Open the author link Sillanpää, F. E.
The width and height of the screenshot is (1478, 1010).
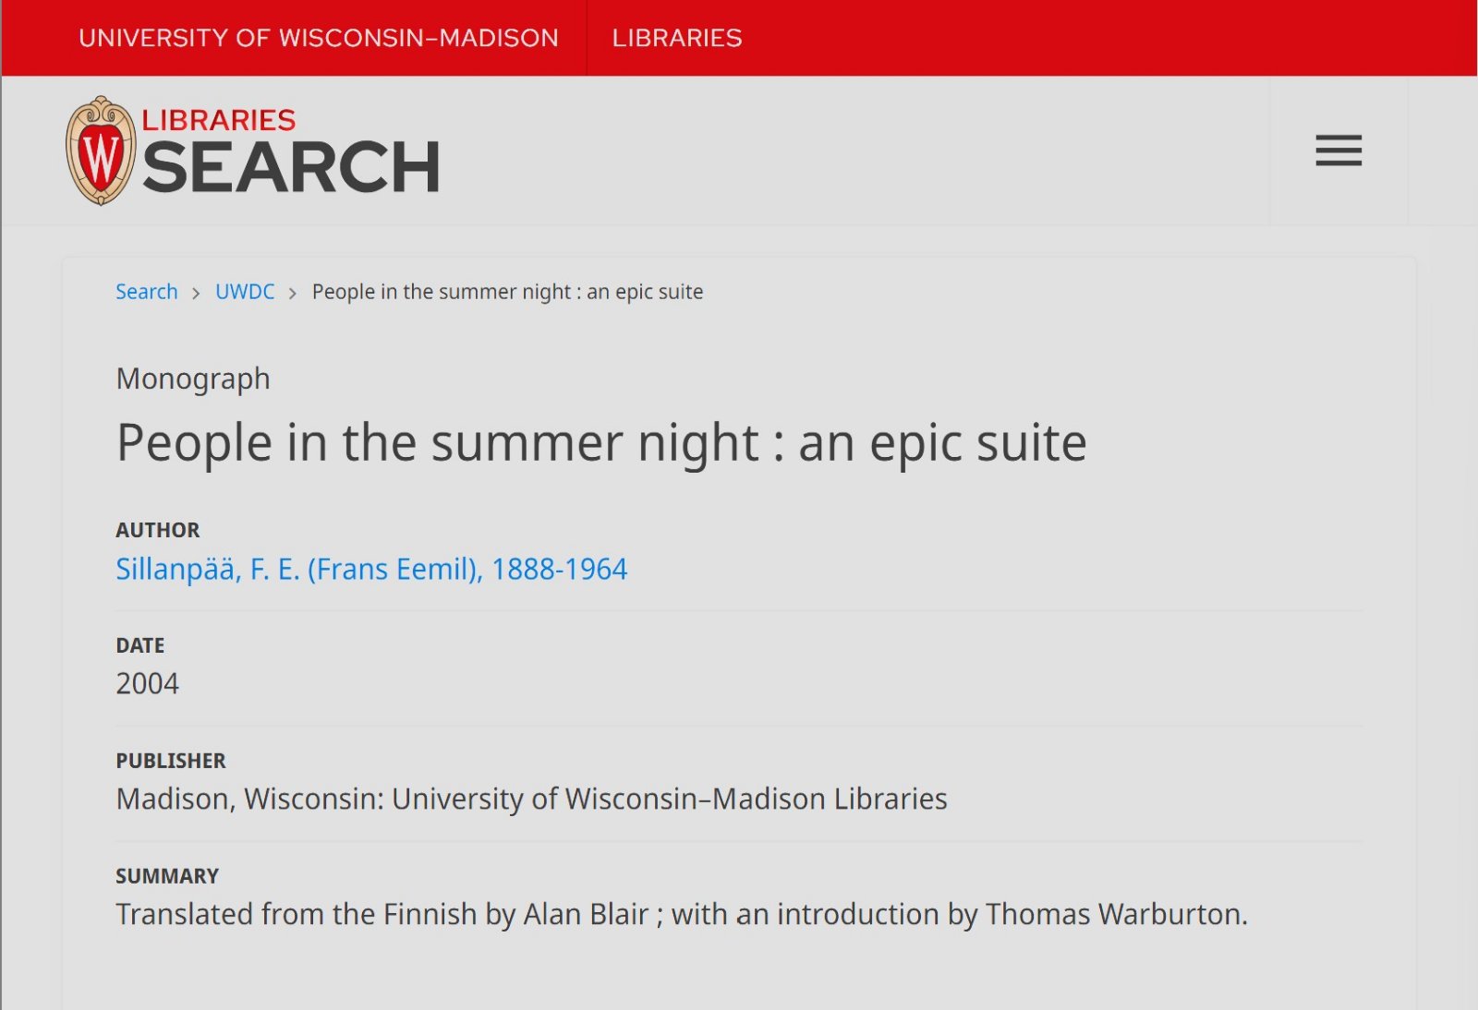(371, 569)
